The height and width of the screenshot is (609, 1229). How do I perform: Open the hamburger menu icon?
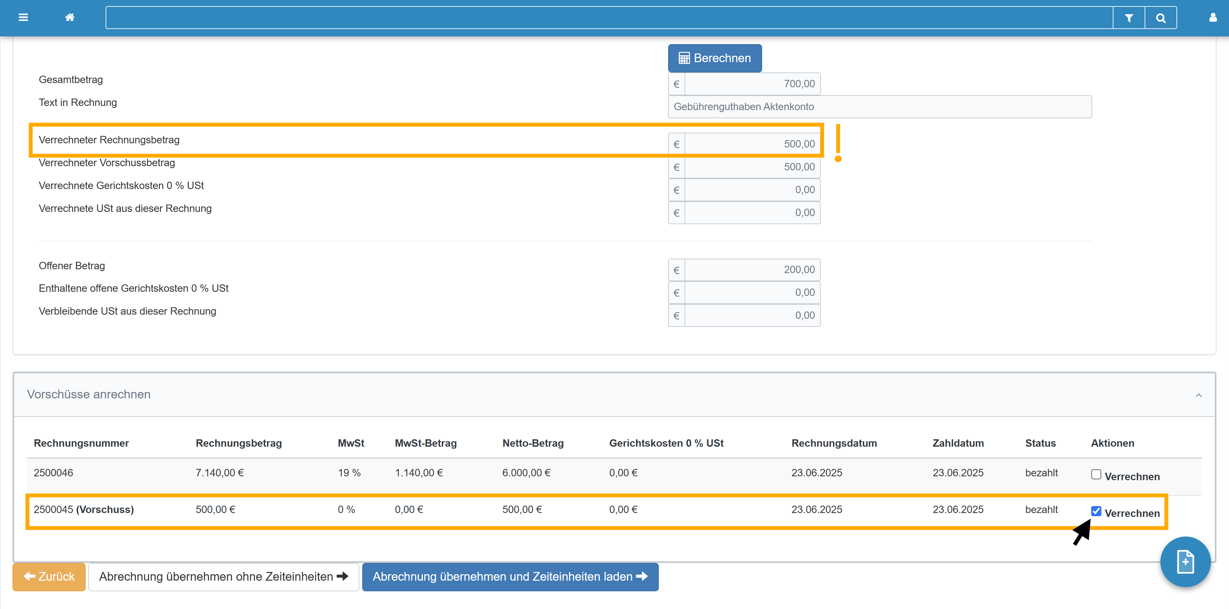point(23,18)
